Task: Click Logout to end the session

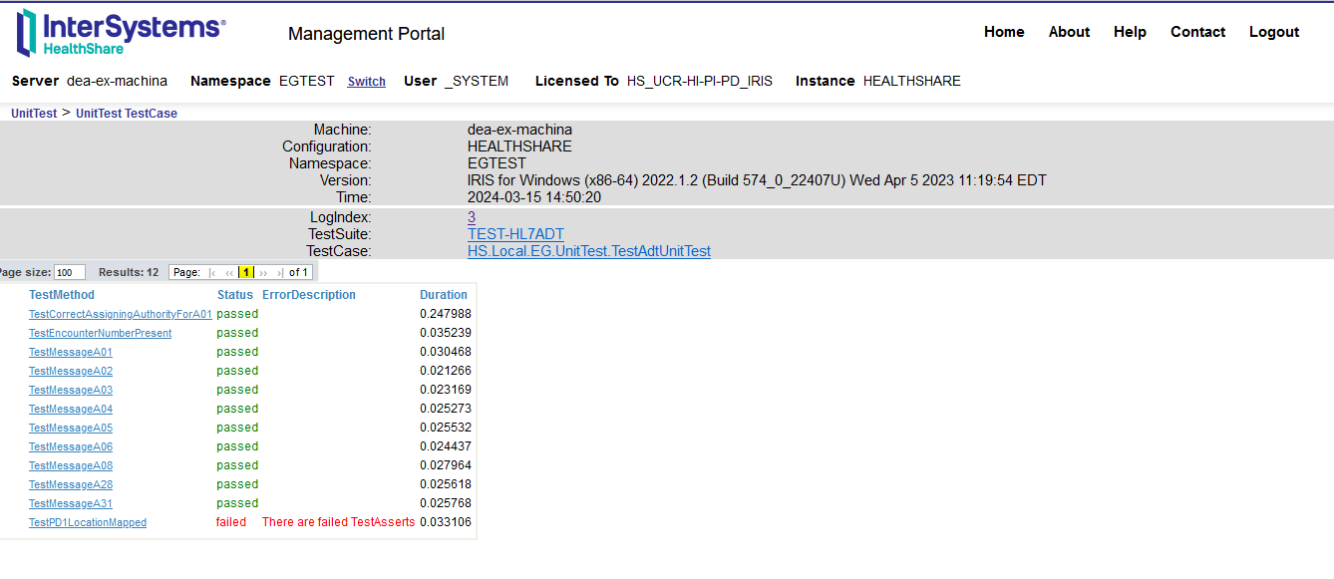Action: pyautogui.click(x=1273, y=32)
